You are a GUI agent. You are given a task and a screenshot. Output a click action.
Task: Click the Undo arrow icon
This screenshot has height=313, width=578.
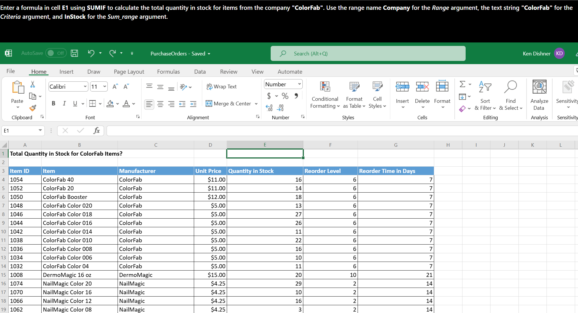pyautogui.click(x=91, y=53)
